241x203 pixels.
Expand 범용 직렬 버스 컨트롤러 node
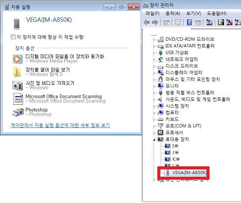154,93
